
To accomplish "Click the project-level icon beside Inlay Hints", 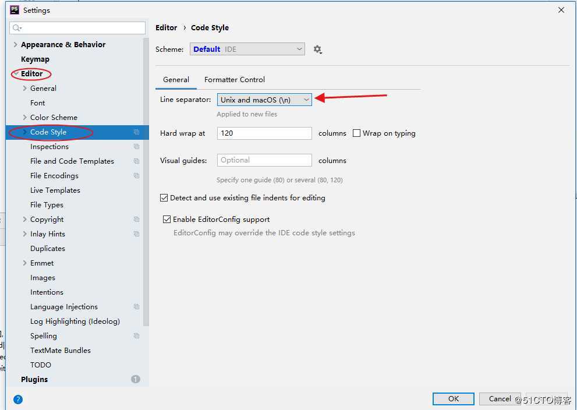I will 136,234.
